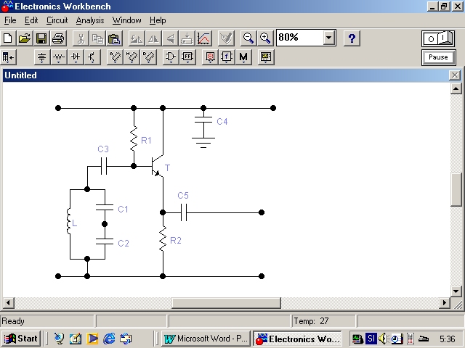
Task: Close the Untitled circuit window
Action: point(455,75)
